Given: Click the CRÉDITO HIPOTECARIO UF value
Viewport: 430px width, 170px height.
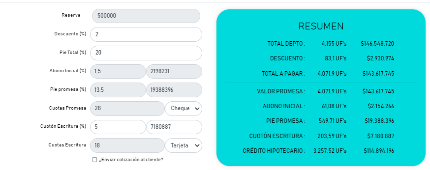Looking at the screenshot, I should (x=330, y=151).
